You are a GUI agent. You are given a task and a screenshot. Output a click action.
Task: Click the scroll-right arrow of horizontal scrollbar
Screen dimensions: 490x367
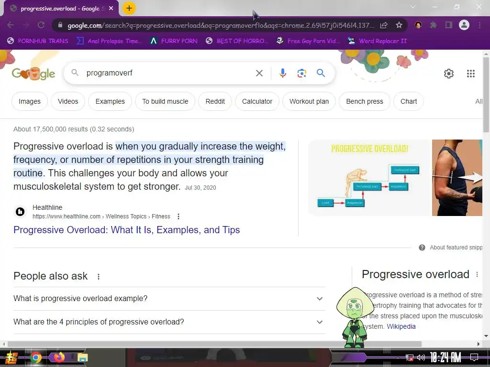[x=479, y=344]
